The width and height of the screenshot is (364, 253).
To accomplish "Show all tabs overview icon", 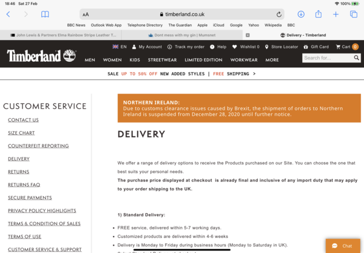I will pyautogui.click(x=354, y=14).
